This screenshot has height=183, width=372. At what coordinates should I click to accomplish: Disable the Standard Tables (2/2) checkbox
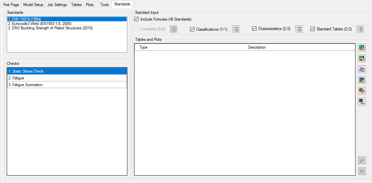click(x=313, y=29)
